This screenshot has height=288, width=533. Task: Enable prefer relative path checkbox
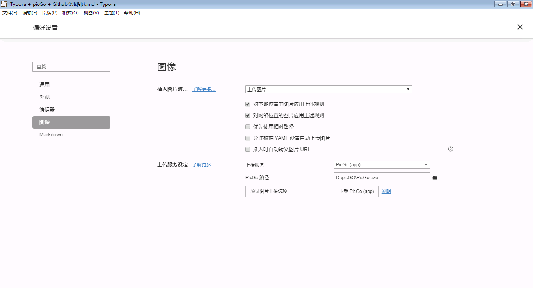pyautogui.click(x=248, y=127)
